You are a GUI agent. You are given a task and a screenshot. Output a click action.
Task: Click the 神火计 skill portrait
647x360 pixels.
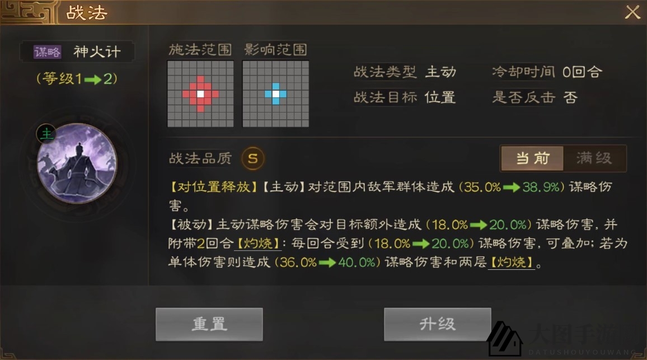pos(77,163)
